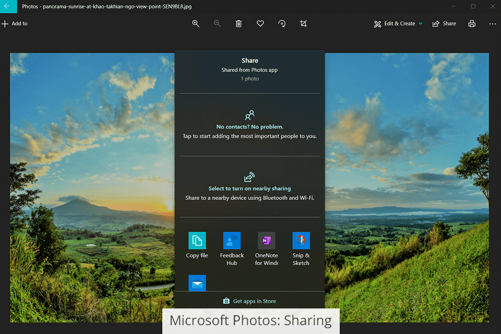The height and width of the screenshot is (334, 501).
Task: Share photo to Snip & Sketch
Action: click(x=301, y=248)
